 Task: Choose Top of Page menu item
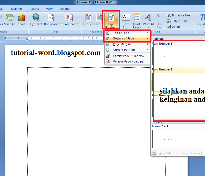(x=127, y=33)
